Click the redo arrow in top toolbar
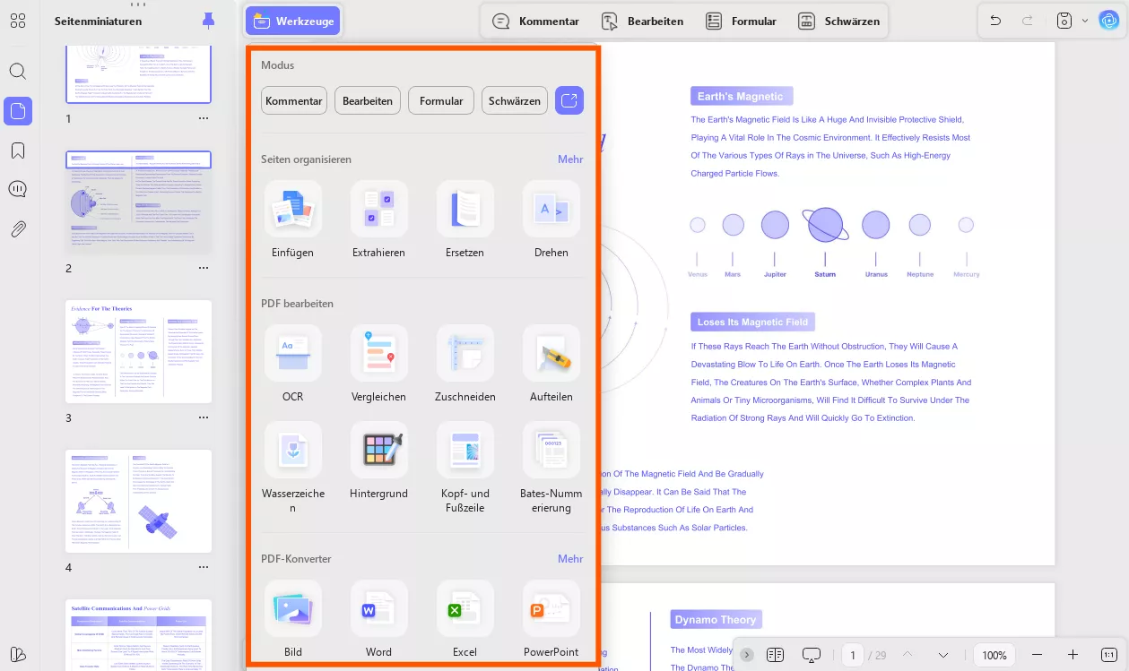1129x671 pixels. click(1028, 21)
